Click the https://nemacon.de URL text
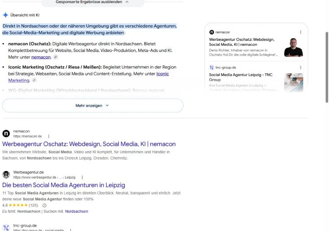 [x=27, y=136]
